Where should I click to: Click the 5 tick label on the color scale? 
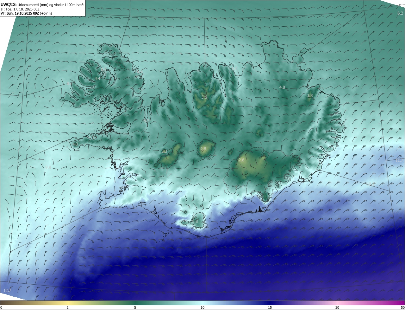pyautogui.click(x=135, y=307)
